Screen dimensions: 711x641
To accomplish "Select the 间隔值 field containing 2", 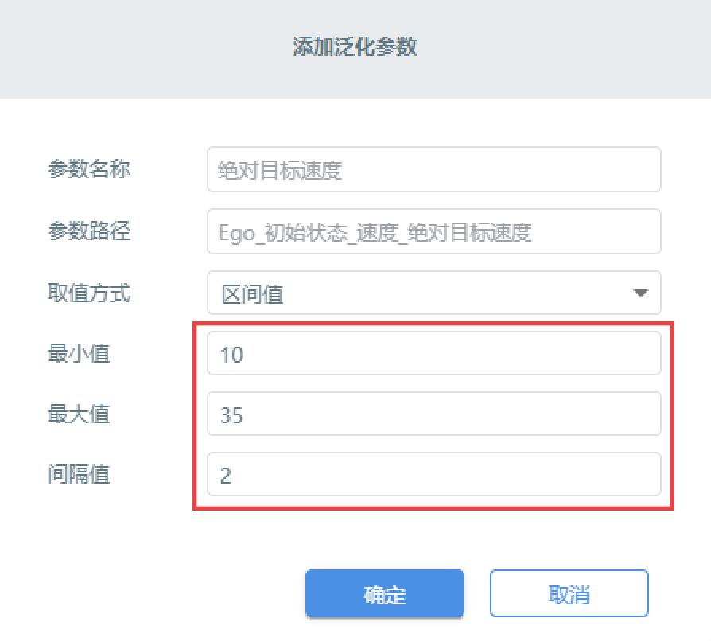I will tap(434, 474).
